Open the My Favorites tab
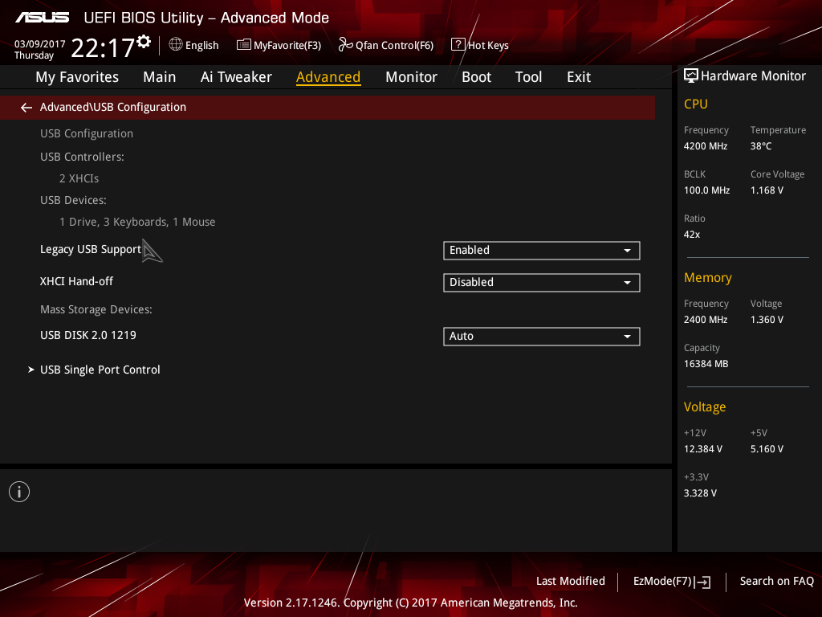 click(77, 77)
